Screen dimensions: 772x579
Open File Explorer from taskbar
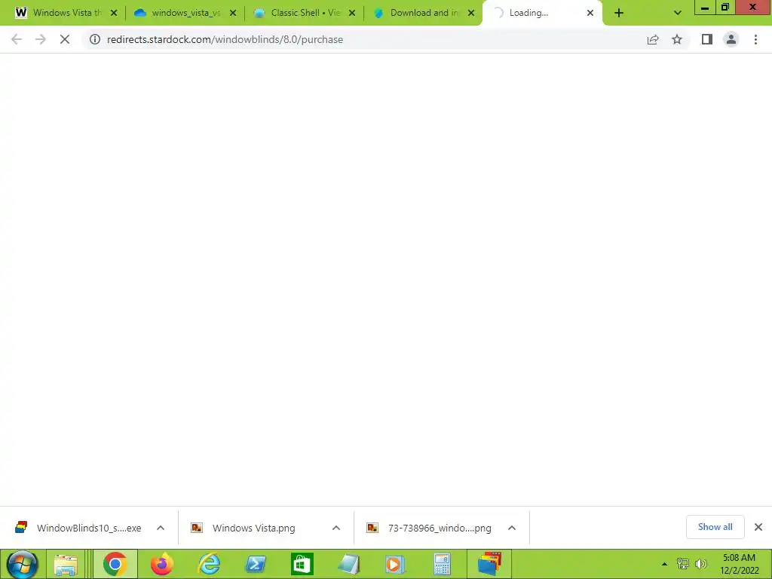[66, 564]
